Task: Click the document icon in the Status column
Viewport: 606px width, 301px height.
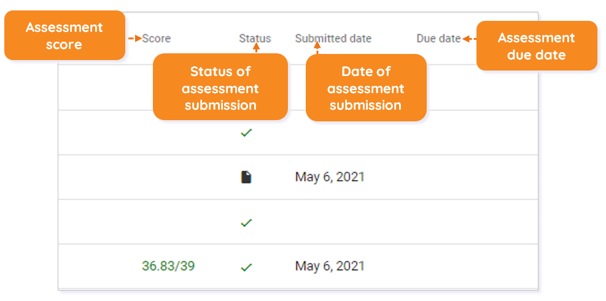Action: click(x=246, y=177)
